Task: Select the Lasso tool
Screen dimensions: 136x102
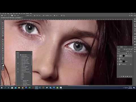Action: tap(3, 27)
